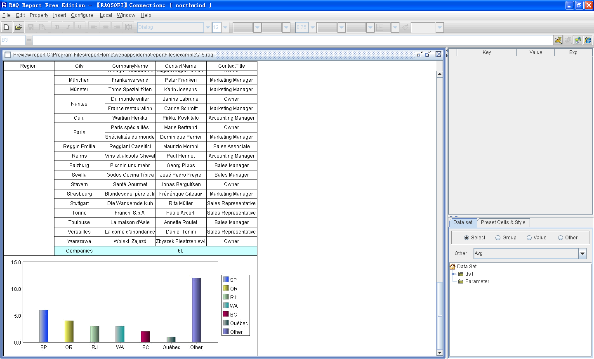Close the Preview report internal window
Image resolution: width=594 pixels, height=359 pixels.
[438, 54]
